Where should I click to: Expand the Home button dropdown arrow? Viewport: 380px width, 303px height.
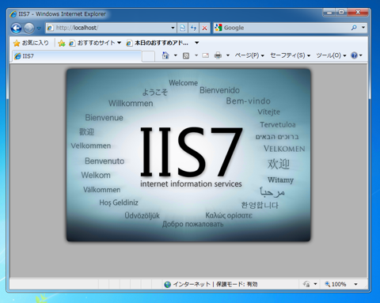coord(175,55)
